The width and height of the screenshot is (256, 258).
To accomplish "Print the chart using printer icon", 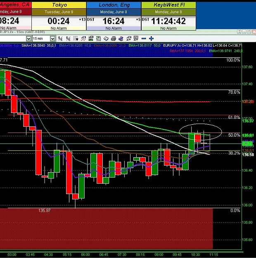I will [114, 39].
